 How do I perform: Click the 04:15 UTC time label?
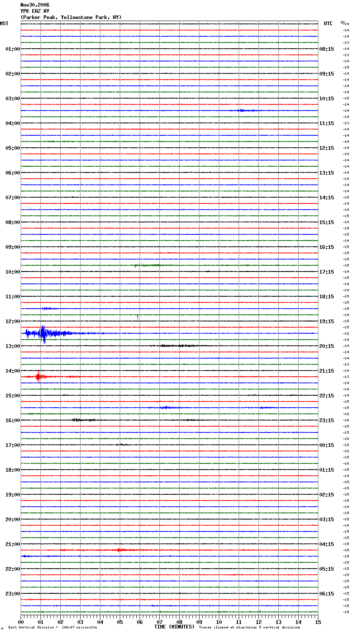click(327, 544)
